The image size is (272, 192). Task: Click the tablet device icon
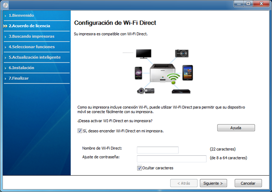tap(188, 72)
